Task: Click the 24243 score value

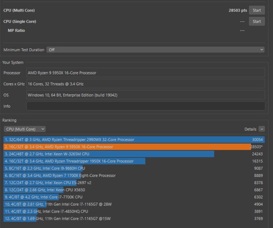Action: (257, 154)
